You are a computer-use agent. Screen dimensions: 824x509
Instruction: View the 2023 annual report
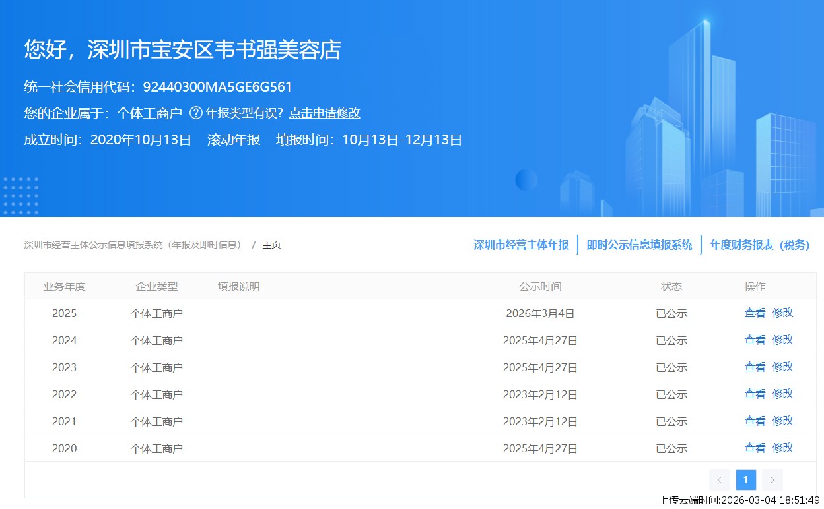755,367
